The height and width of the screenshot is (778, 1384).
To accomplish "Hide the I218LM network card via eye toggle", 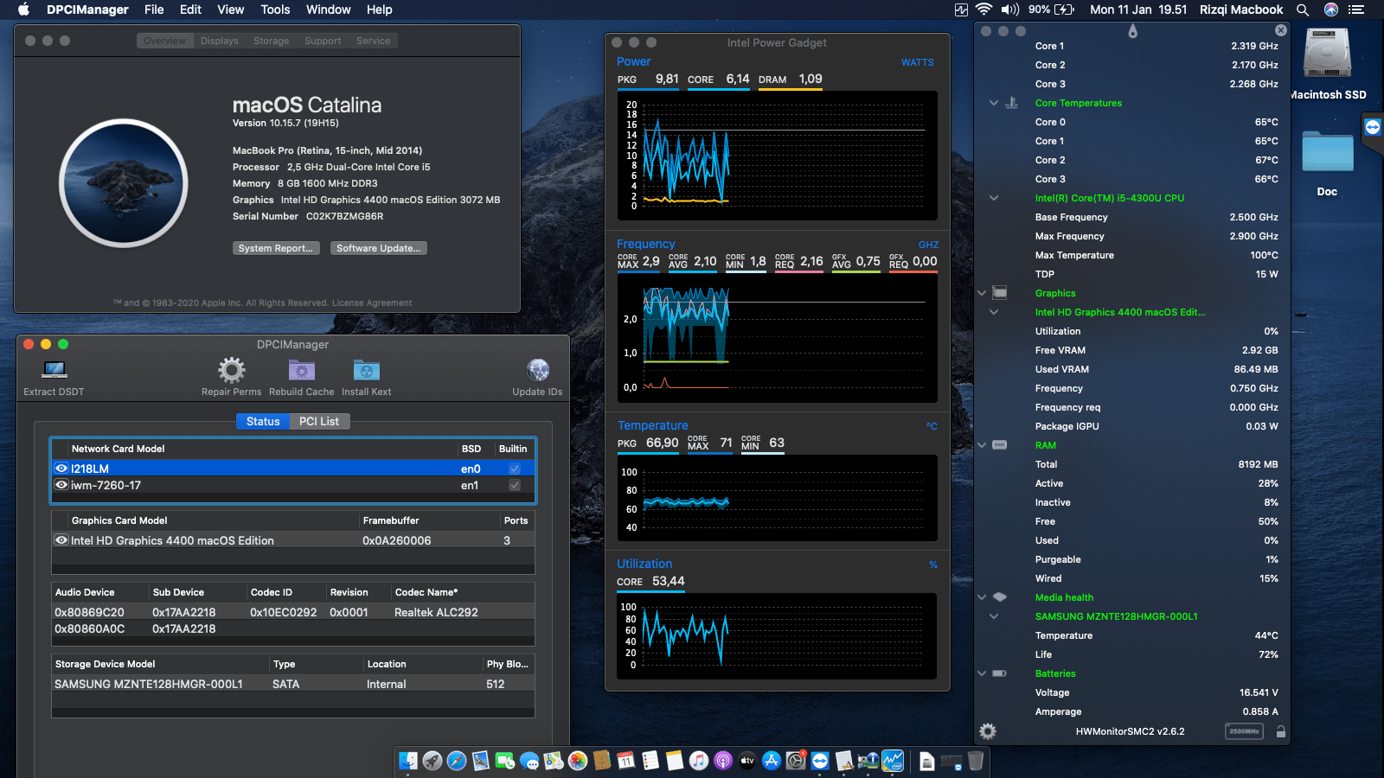I will click(x=61, y=468).
